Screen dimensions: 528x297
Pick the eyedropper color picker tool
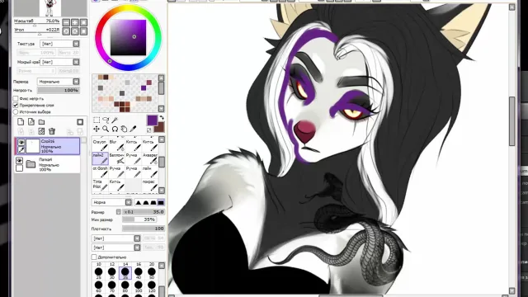[x=134, y=129]
